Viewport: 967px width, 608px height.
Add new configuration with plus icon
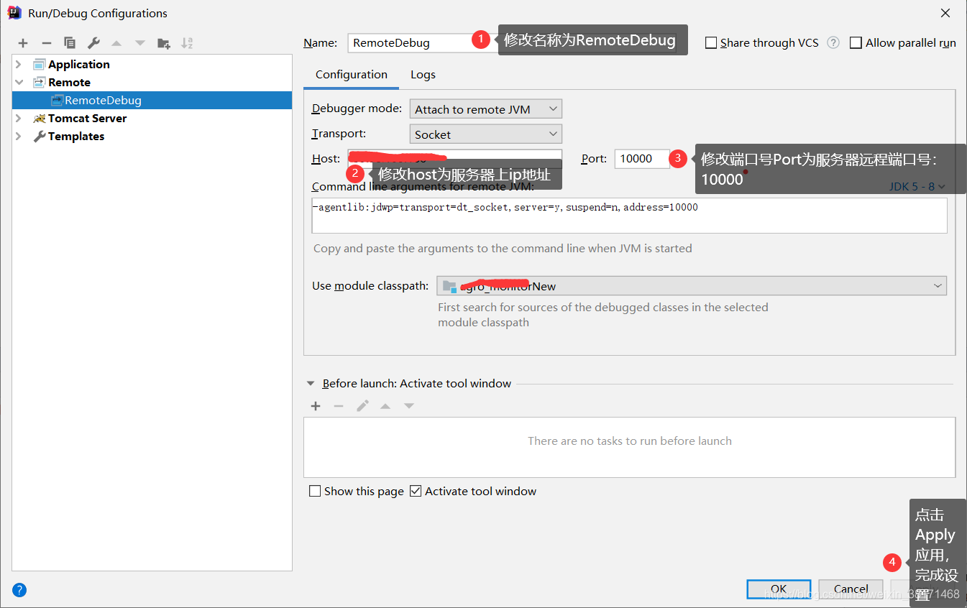tap(23, 43)
